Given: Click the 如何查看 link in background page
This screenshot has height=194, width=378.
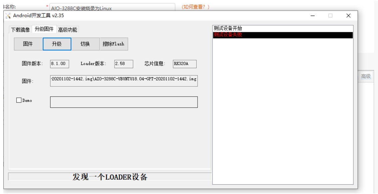Looking at the screenshot, I should pos(195,7).
